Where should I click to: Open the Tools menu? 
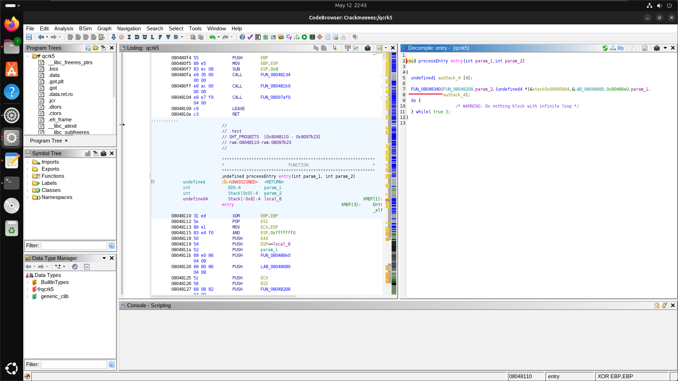pyautogui.click(x=195, y=29)
